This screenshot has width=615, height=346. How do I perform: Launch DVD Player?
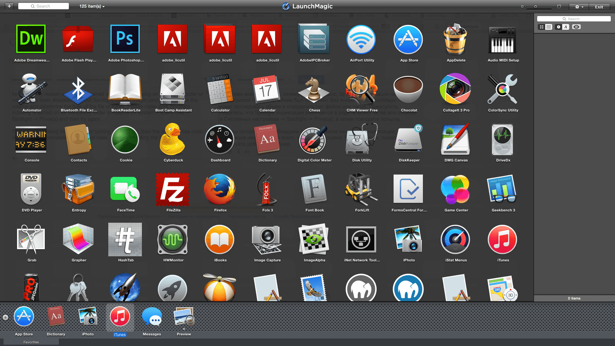pos(31,189)
